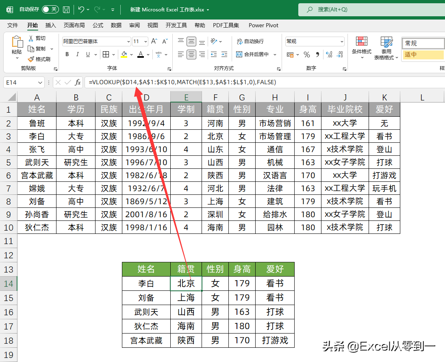This screenshot has height=362, width=445.
Task: Increase font size with large A icon
Action: (154, 41)
